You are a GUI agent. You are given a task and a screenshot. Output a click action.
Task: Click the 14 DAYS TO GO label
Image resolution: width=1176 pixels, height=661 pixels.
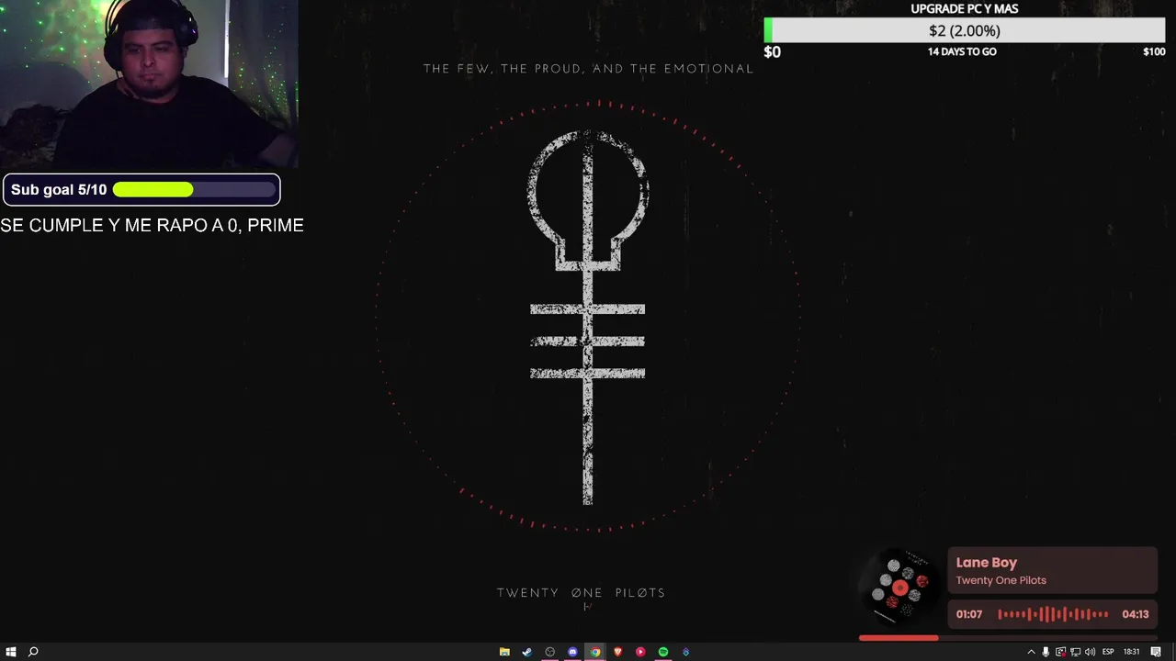[962, 51]
